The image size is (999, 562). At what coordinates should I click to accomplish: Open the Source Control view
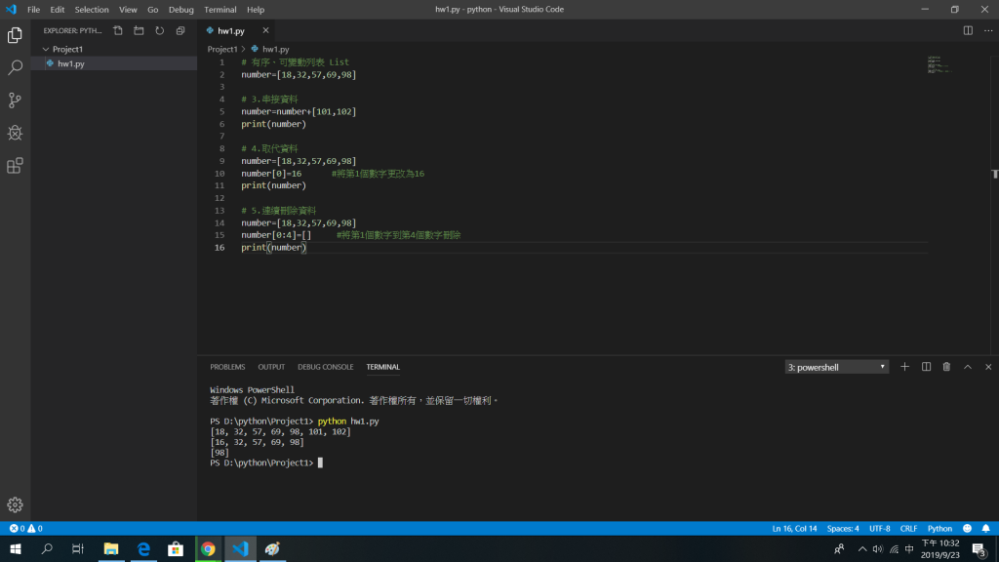coord(15,100)
